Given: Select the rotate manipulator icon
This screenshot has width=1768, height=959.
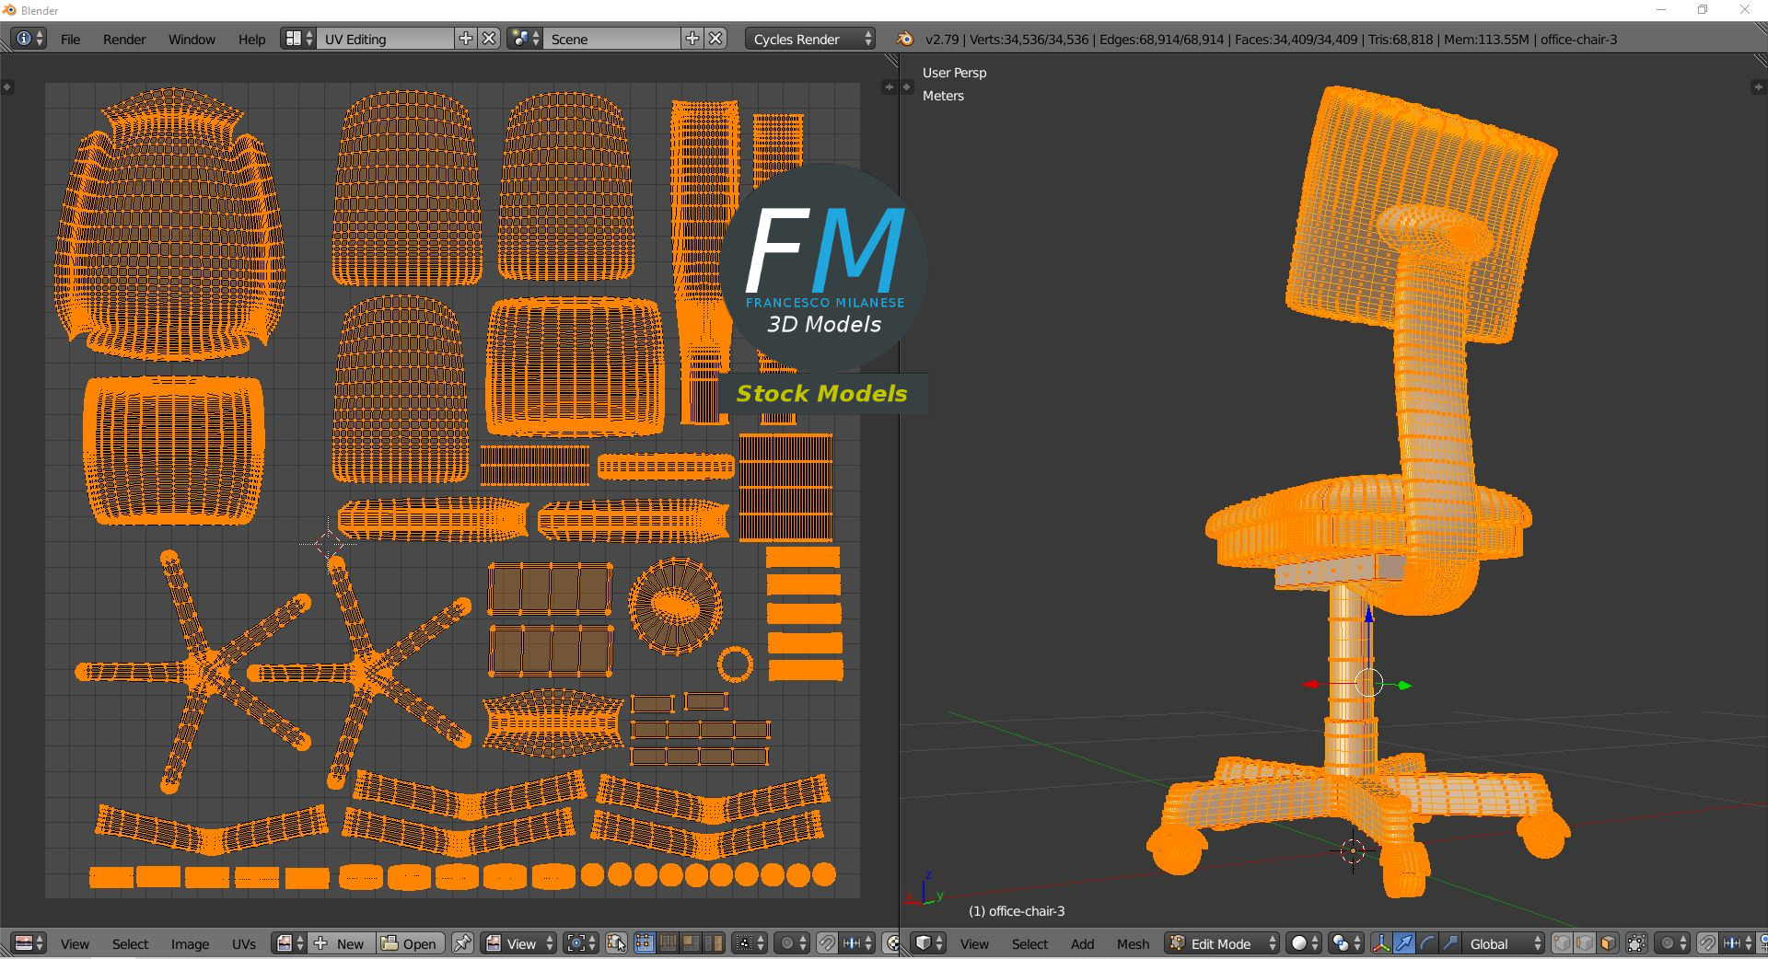Looking at the screenshot, I should coord(1426,943).
